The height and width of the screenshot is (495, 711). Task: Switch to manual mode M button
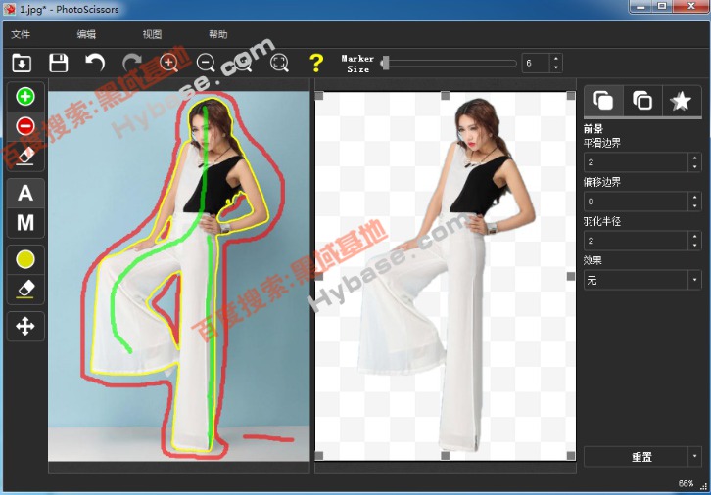coord(25,223)
